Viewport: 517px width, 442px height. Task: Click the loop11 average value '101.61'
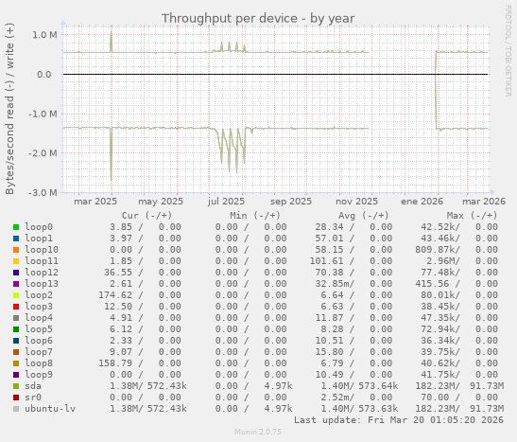pyautogui.click(x=326, y=261)
